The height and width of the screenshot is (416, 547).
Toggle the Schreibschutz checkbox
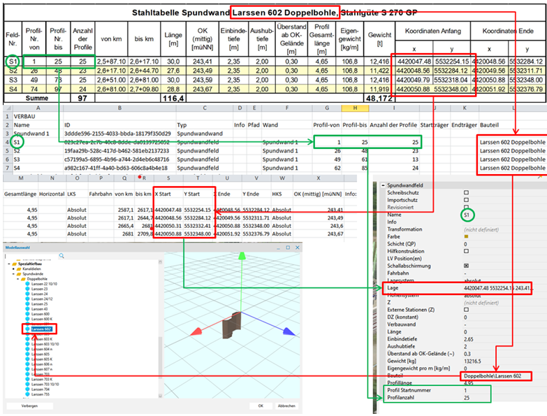(466, 193)
